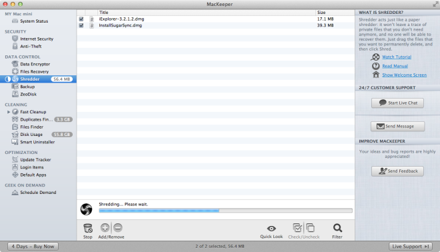Click the Remove minus button
This screenshot has width=440, height=252.
[118, 227]
